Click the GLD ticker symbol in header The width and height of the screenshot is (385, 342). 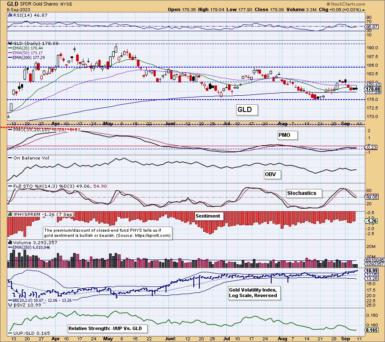(x=13, y=4)
